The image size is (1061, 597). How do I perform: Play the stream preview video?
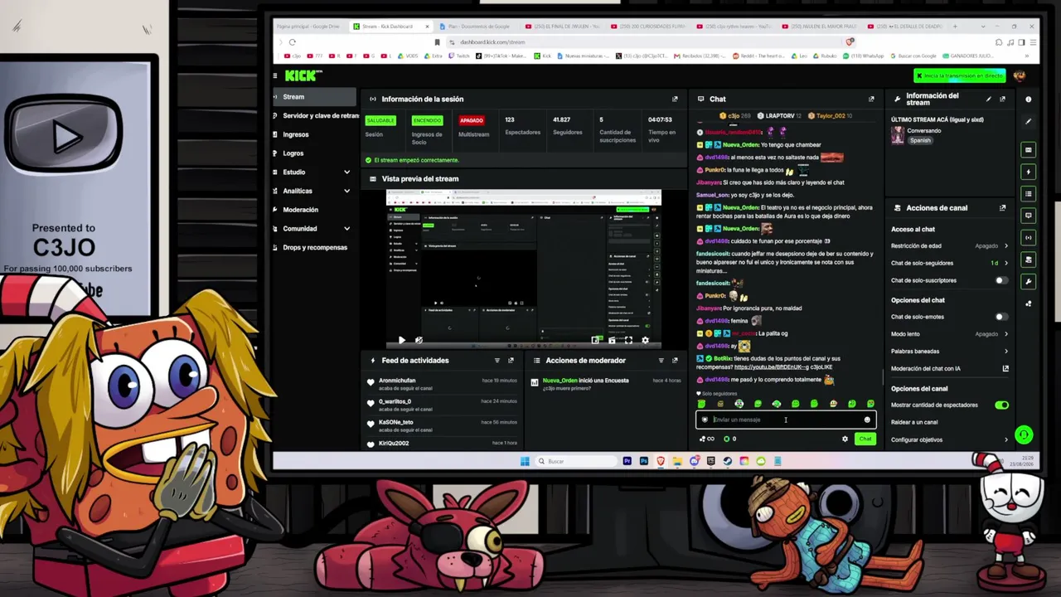click(402, 340)
